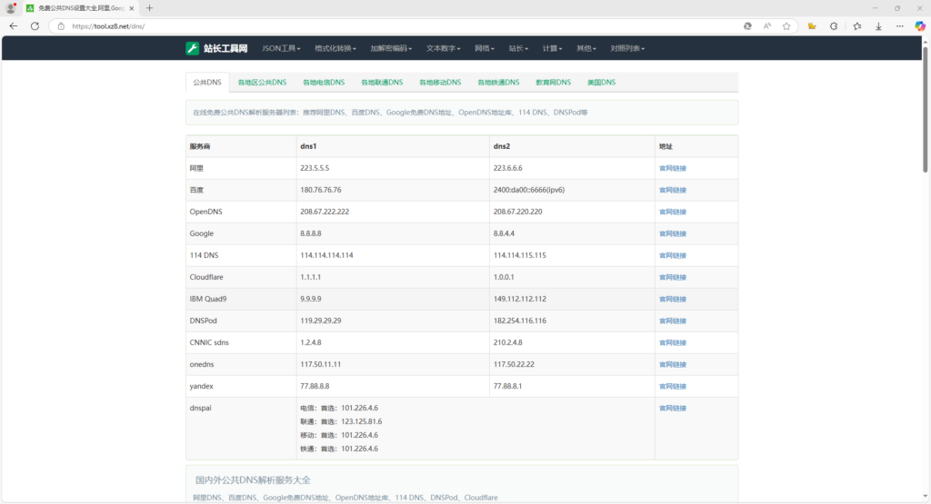Open the 官网链接 for OpenDNS row

coord(673,212)
